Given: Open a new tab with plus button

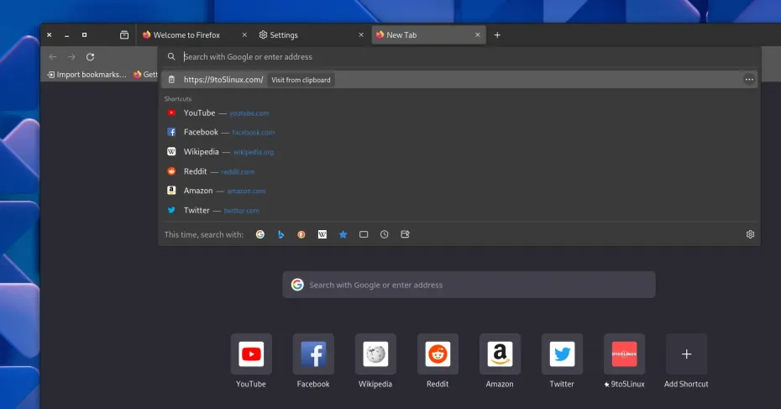Looking at the screenshot, I should pyautogui.click(x=497, y=35).
